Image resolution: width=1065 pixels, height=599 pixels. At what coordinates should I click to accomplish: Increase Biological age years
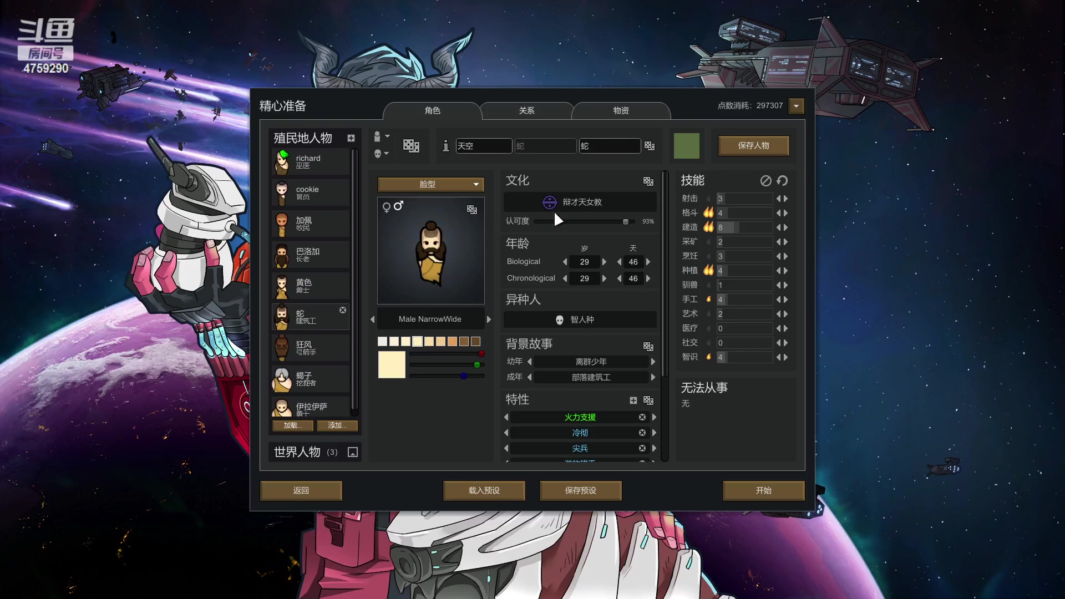tap(604, 262)
